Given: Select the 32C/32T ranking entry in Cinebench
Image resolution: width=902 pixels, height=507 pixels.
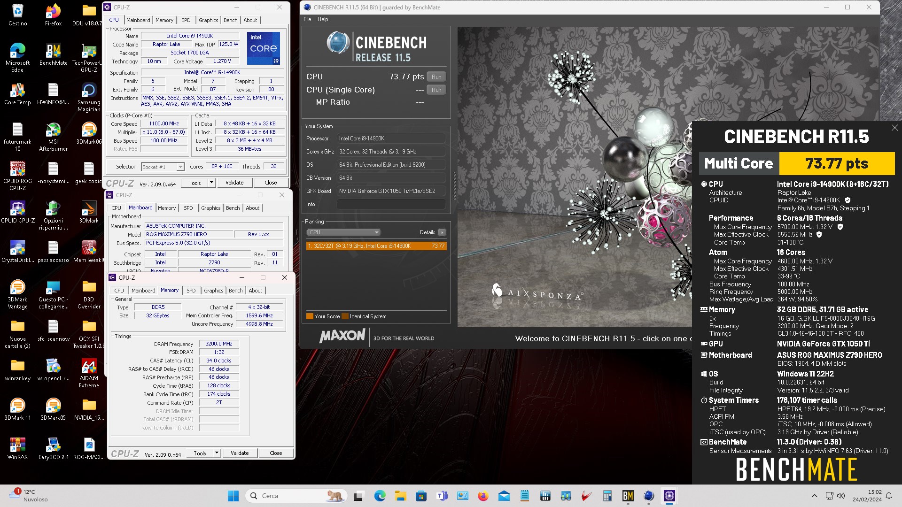Looking at the screenshot, I should pos(376,246).
